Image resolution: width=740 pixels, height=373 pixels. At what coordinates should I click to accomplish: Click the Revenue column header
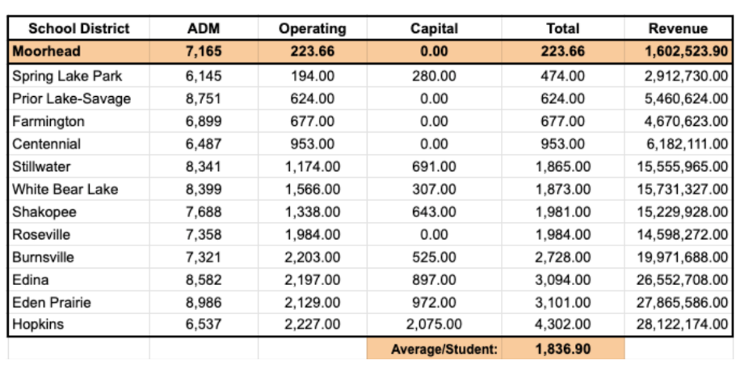[678, 28]
